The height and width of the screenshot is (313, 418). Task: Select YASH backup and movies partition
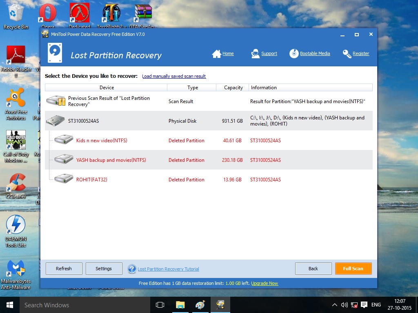tap(111, 160)
